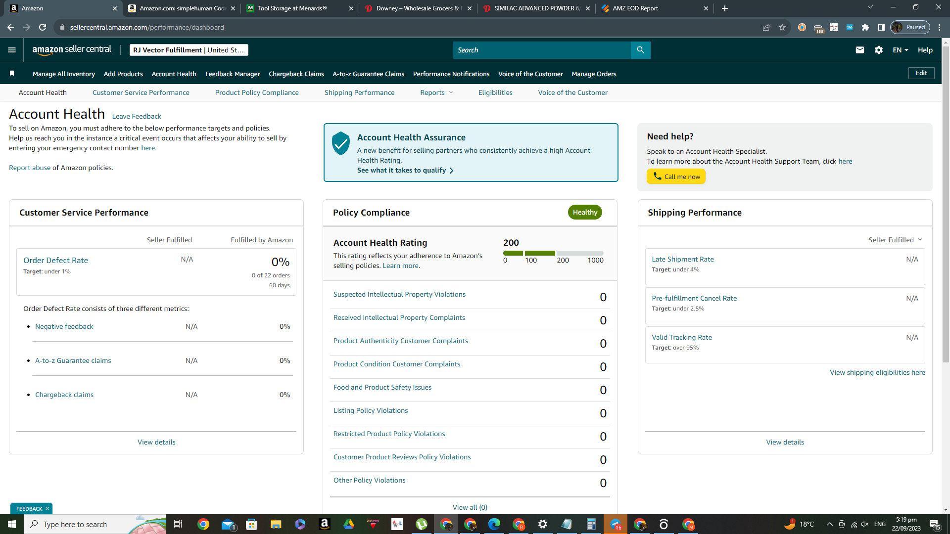Open Chrome's three-dot menu

[940, 27]
